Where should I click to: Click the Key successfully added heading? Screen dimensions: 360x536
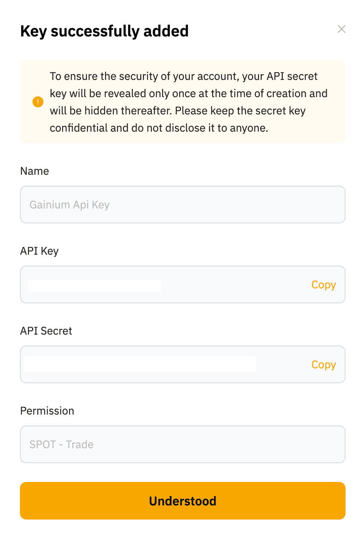click(x=104, y=31)
